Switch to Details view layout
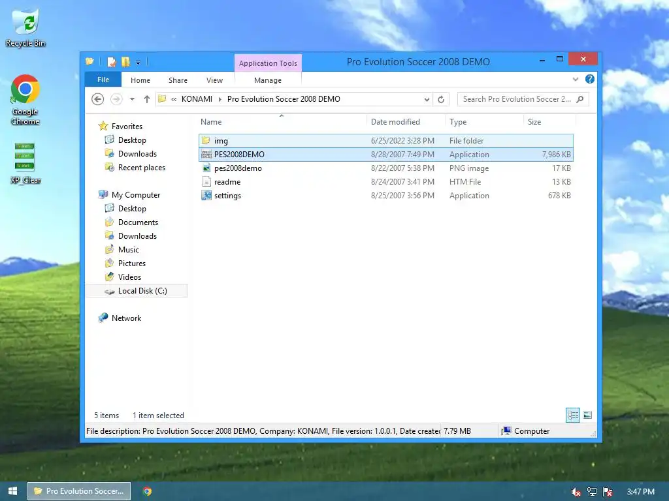The width and height of the screenshot is (669, 501). [572, 415]
